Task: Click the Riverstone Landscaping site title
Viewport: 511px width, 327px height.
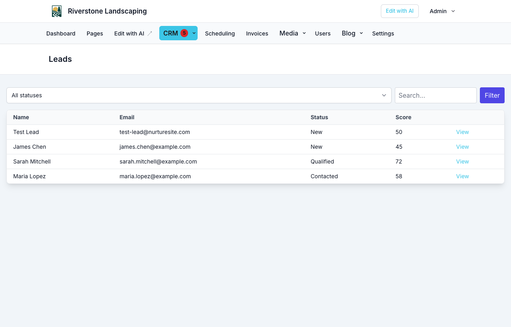Action: point(107,11)
